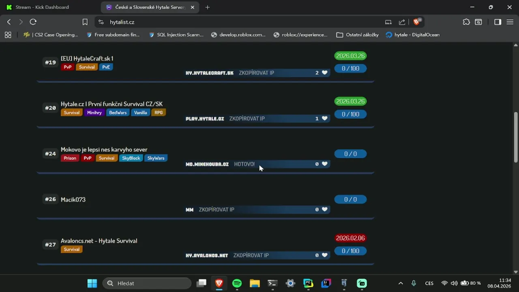Viewport: 519px width, 292px height.
Task: Click the Prison tag
Action: pyautogui.click(x=70, y=158)
